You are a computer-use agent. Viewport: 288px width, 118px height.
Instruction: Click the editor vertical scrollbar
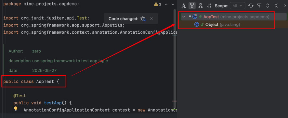(x=175, y=59)
